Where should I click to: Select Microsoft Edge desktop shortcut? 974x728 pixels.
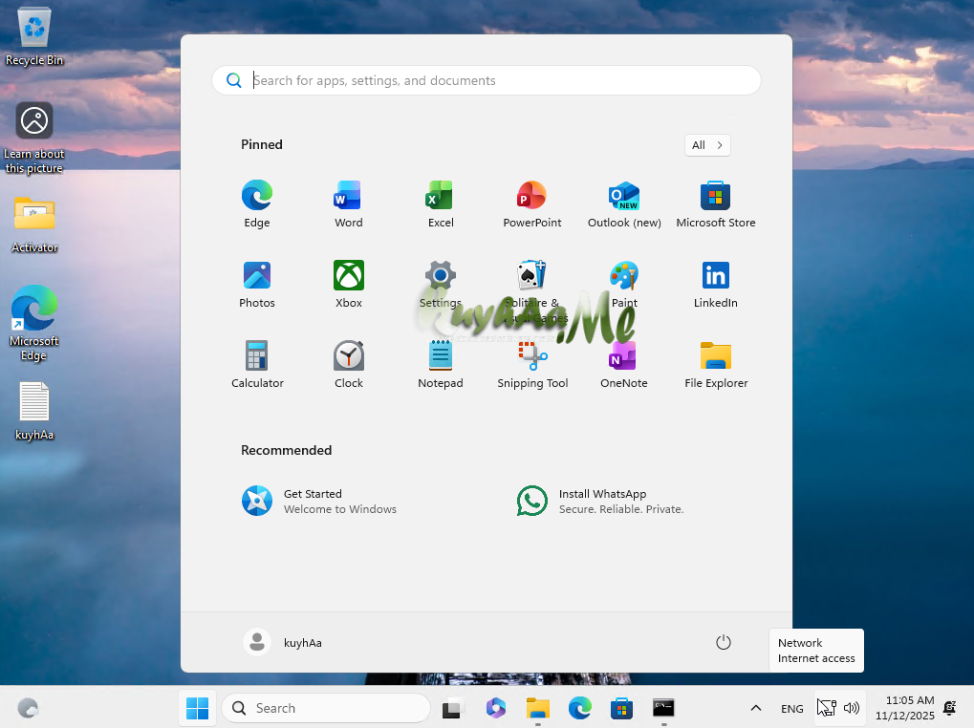click(34, 323)
